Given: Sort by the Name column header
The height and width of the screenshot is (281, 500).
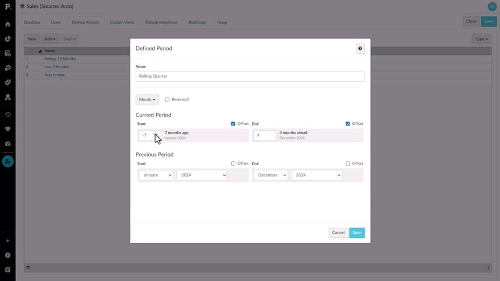Looking at the screenshot, I should pos(50,51).
